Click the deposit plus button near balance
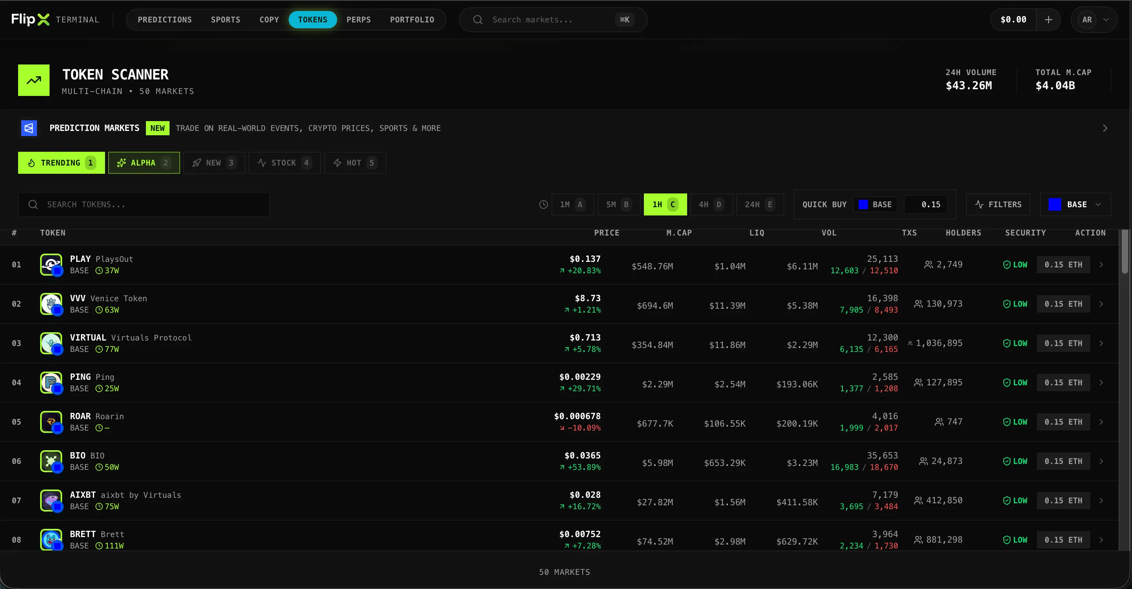Viewport: 1132px width, 589px height. [1049, 19]
